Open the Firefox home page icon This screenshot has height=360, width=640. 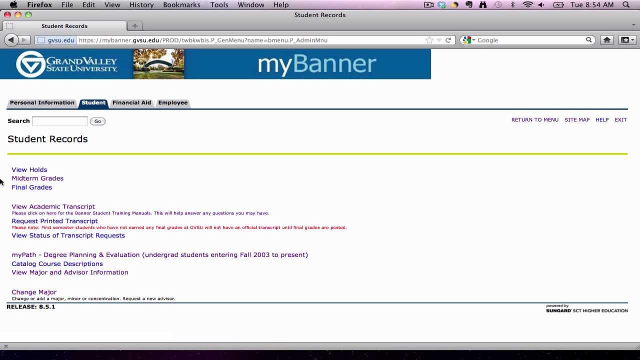coord(606,40)
